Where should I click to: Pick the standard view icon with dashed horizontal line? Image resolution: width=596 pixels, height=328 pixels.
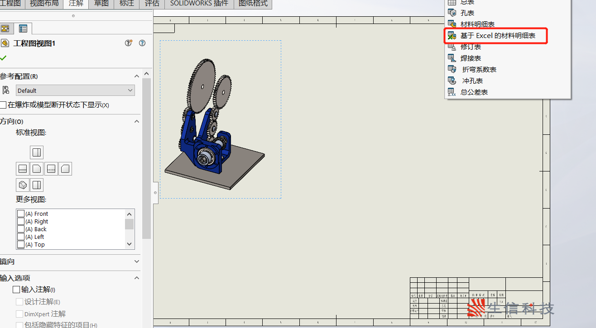pyautogui.click(x=51, y=169)
